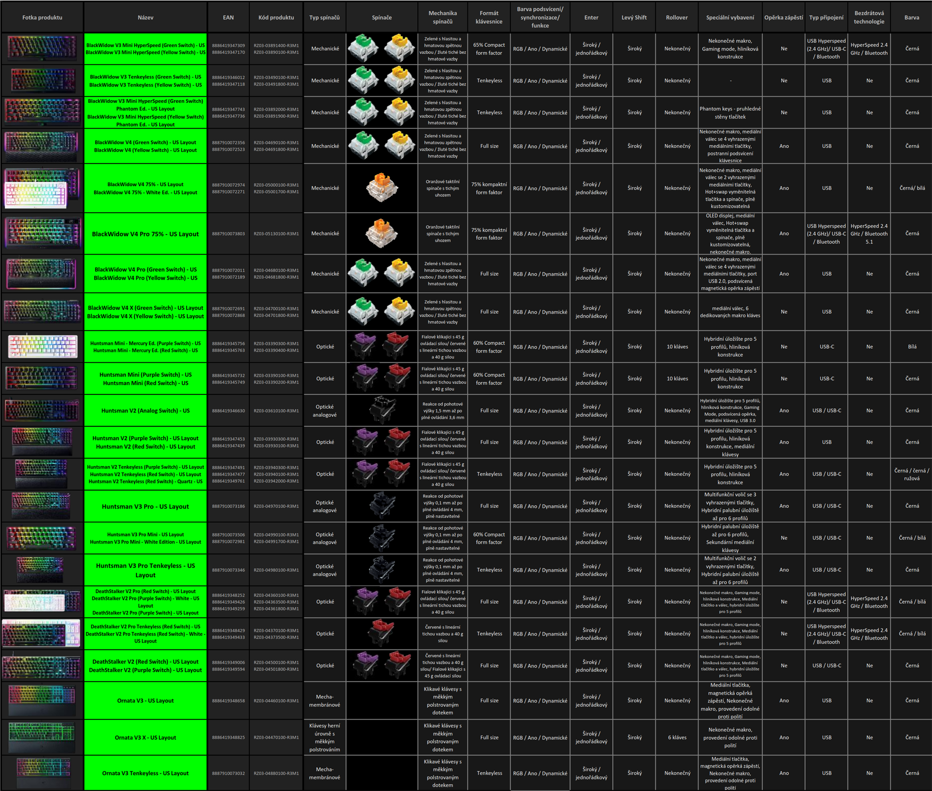Select the 'Kód produktu' column header

[x=276, y=17]
